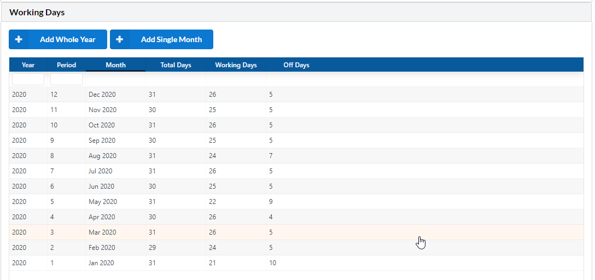Select the Mar 2020 row

[x=296, y=232]
